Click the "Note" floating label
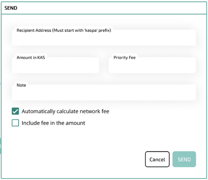 pos(21,85)
